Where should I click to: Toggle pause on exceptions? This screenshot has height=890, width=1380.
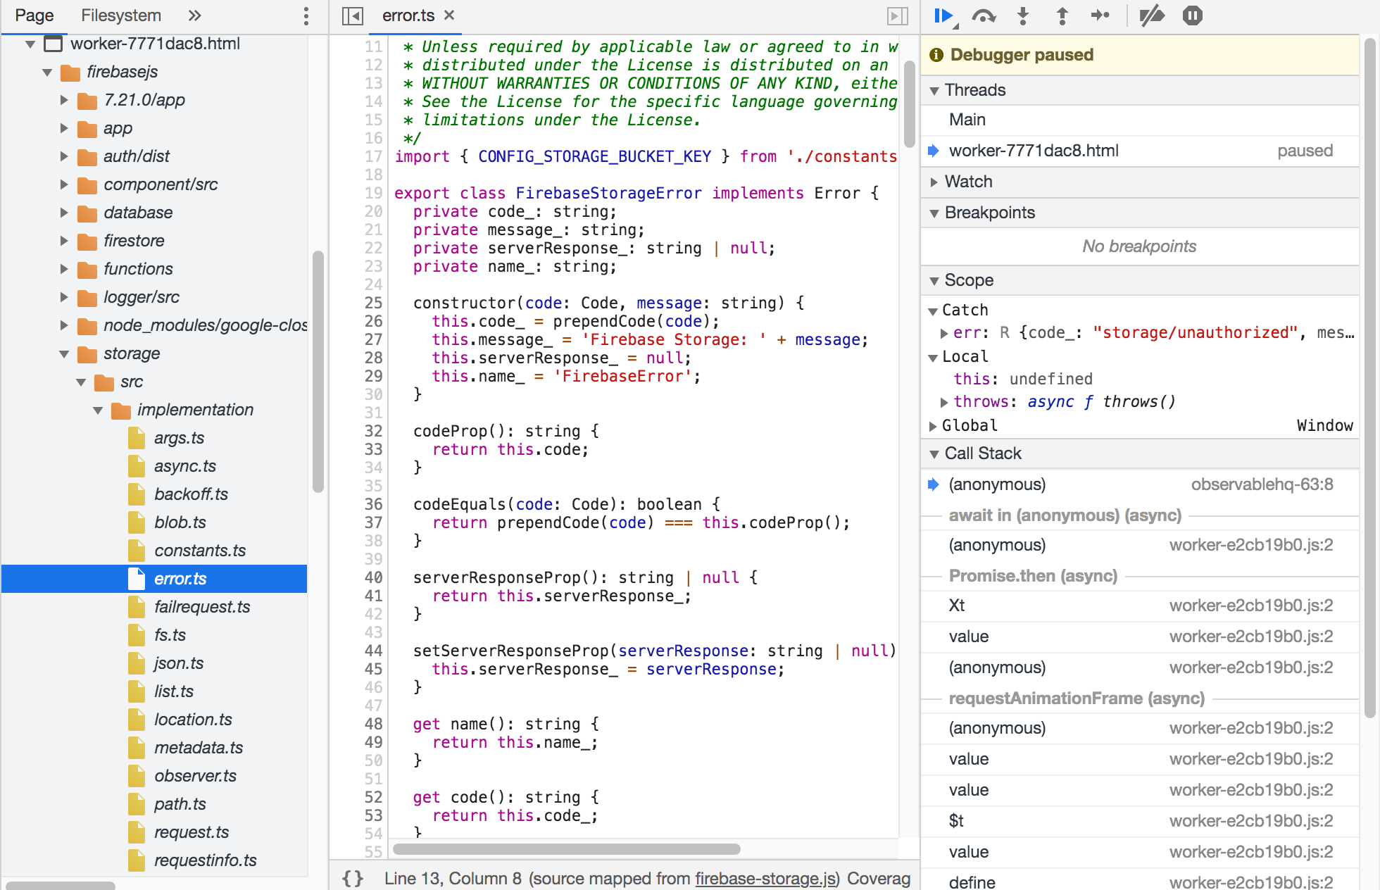1193,15
